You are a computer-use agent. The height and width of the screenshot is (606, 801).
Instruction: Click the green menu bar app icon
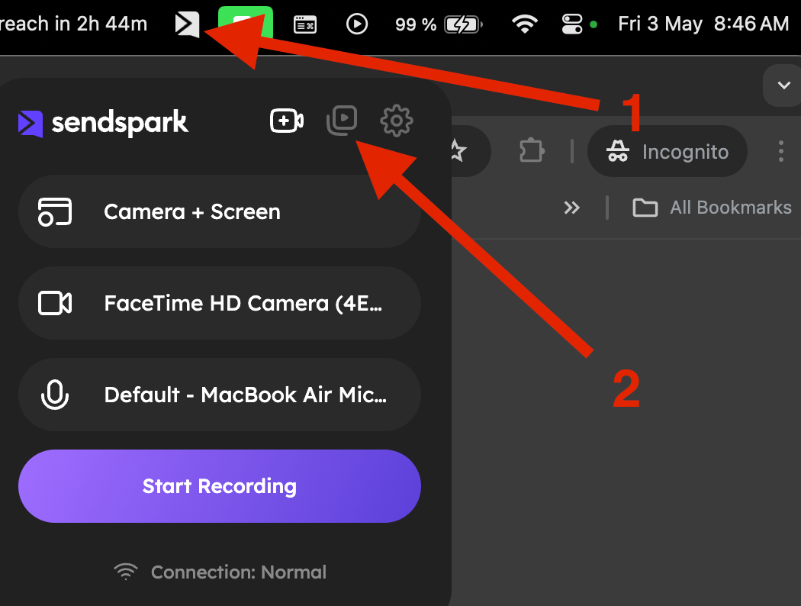tap(245, 24)
